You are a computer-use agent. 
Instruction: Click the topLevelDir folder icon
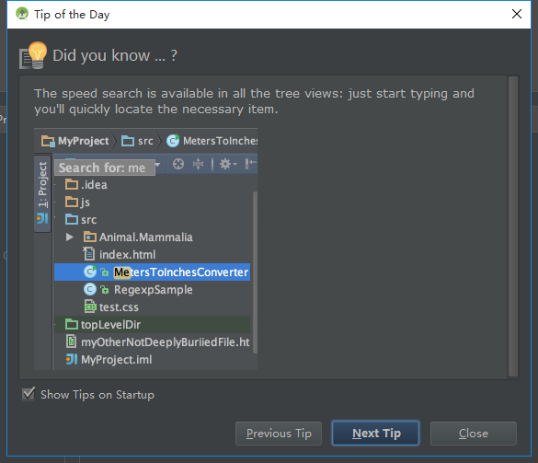click(x=72, y=324)
